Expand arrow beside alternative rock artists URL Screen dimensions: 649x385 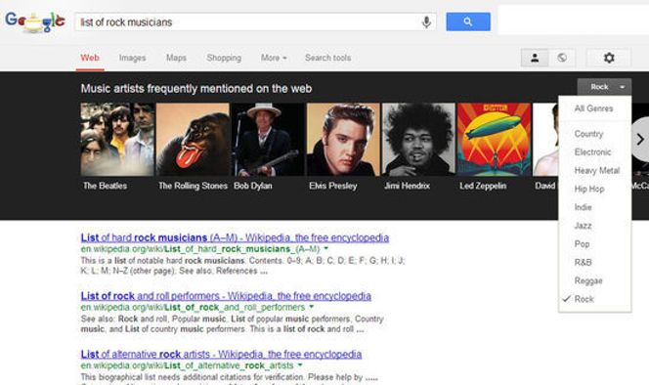coord(300,365)
